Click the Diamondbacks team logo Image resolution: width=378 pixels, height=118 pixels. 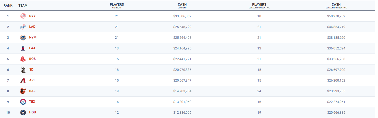click(x=23, y=80)
